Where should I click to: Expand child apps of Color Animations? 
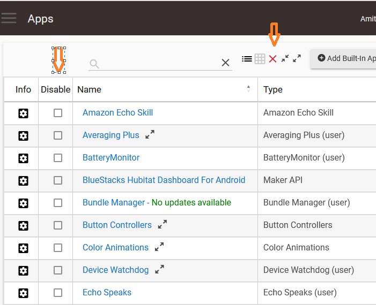[x=159, y=247]
